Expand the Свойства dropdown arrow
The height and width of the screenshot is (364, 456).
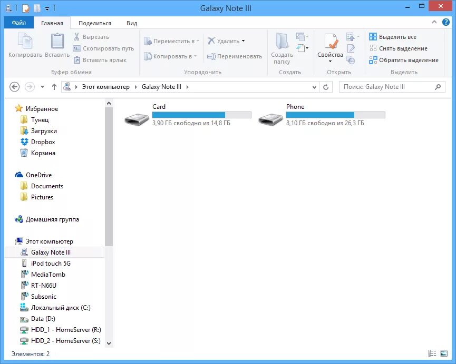330,61
